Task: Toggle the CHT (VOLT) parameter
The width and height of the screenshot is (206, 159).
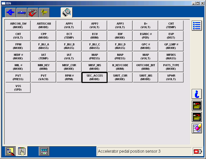Action: (18, 36)
